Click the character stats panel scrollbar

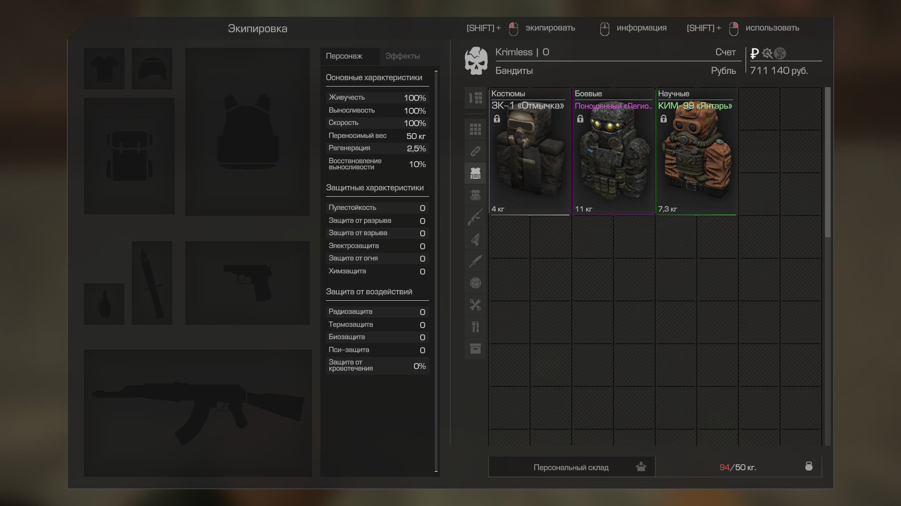pyautogui.click(x=436, y=270)
